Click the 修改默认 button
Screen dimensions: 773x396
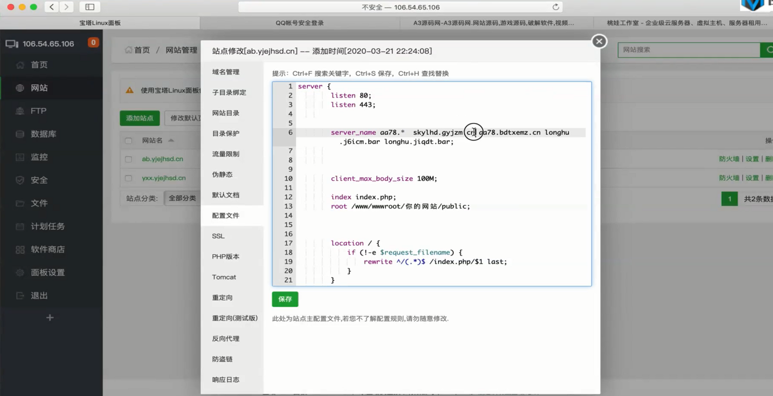[x=183, y=118]
